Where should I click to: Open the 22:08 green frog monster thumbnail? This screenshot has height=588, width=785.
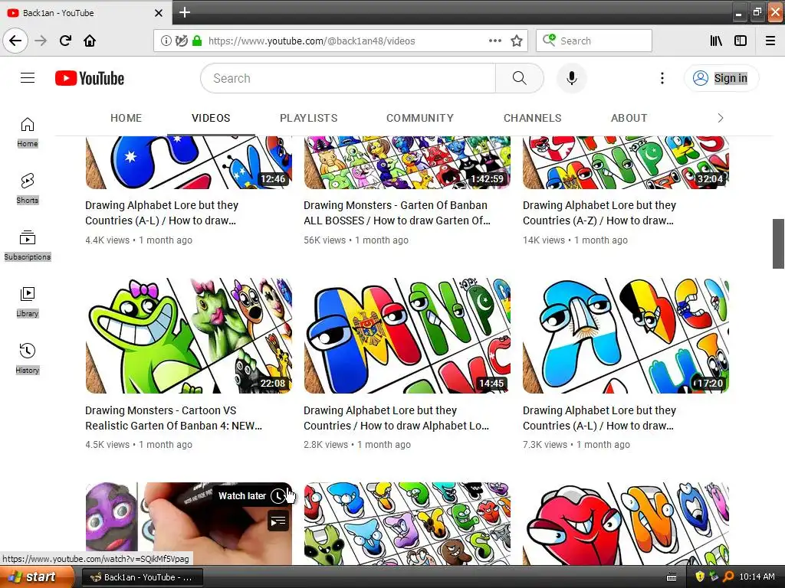(189, 335)
